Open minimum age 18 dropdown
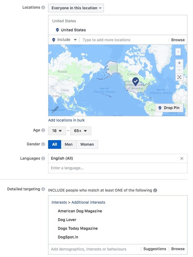The width and height of the screenshot is (193, 257). tap(57, 131)
